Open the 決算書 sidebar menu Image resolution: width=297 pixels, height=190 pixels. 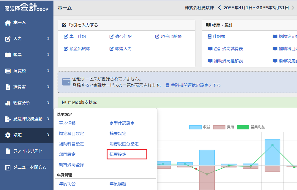click(27, 87)
